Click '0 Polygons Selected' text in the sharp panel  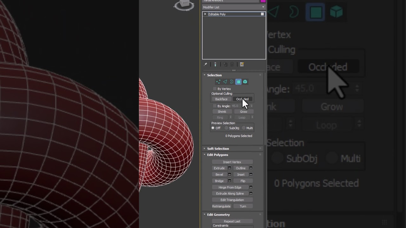239,136
